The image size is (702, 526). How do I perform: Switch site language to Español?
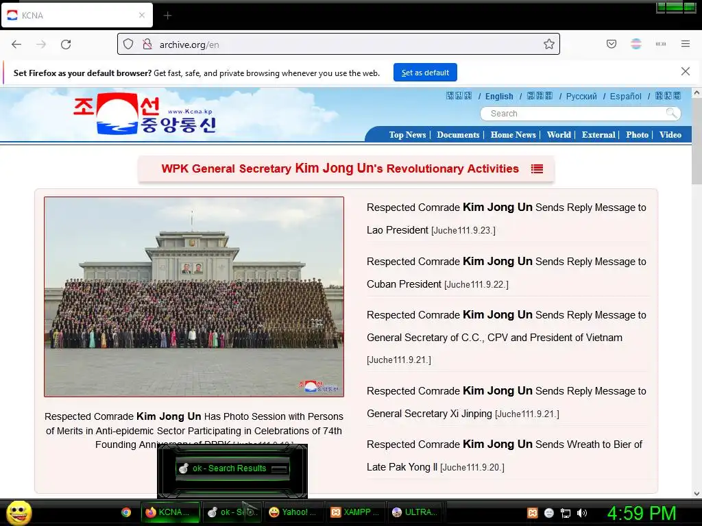(x=625, y=96)
